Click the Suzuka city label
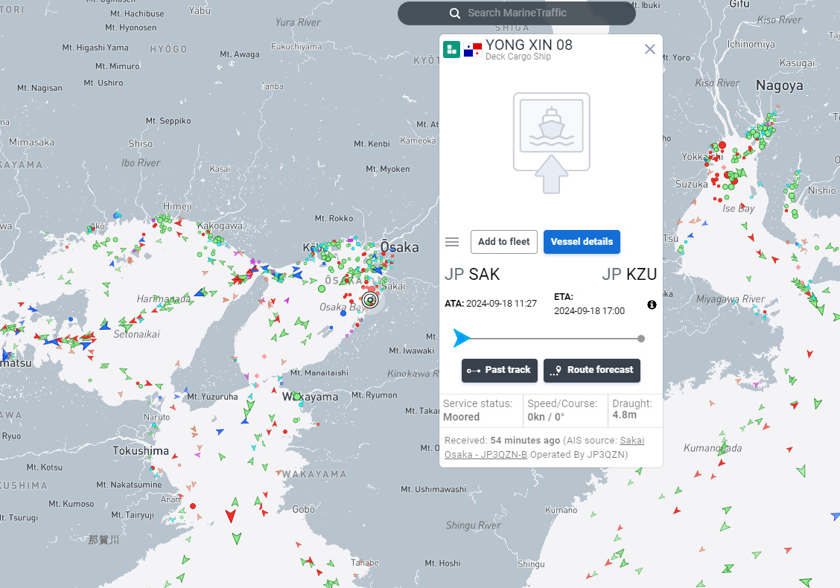This screenshot has height=588, width=840. pyautogui.click(x=692, y=185)
